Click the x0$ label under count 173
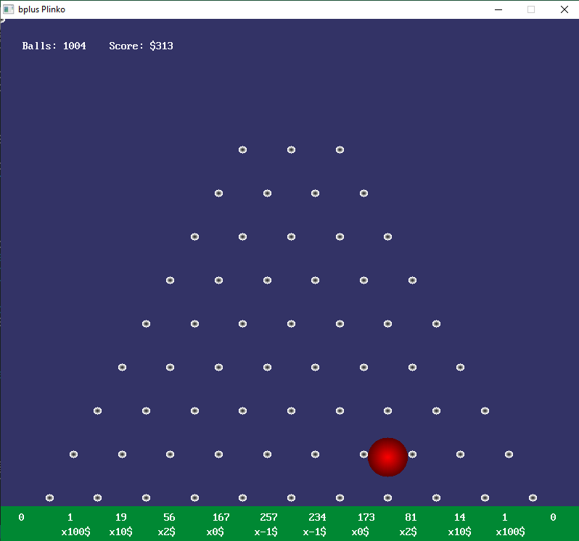 (x=361, y=532)
